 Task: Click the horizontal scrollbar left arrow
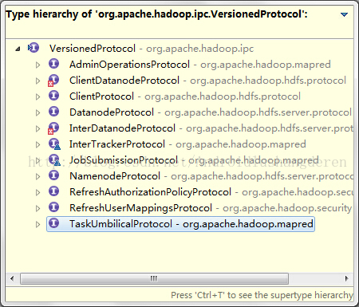(x=12, y=278)
